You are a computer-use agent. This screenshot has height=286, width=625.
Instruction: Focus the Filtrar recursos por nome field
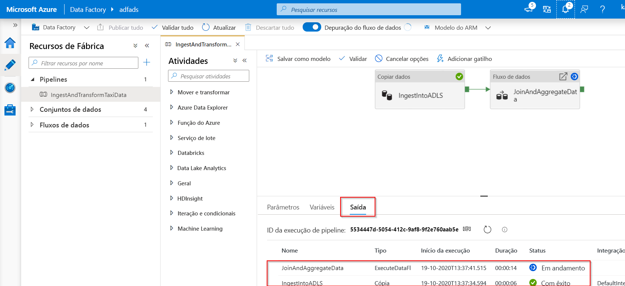tap(83, 63)
